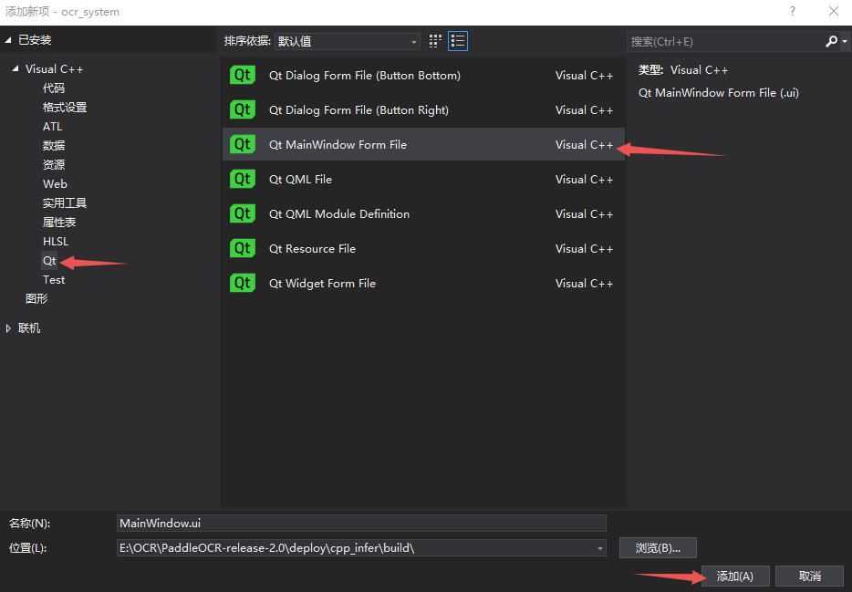Screen dimensions: 852x592
Task: Click the Qt icon beside Qt QML Module Definition
Action: tap(243, 214)
